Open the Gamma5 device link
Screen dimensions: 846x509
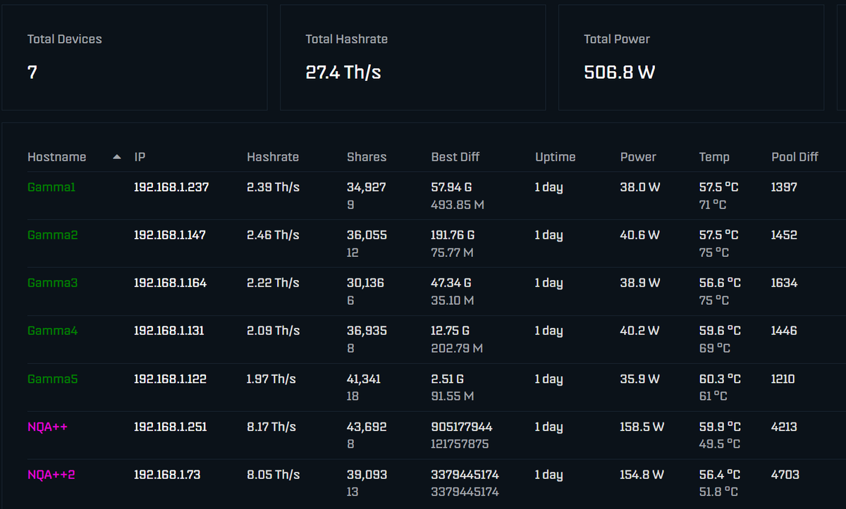(x=53, y=379)
